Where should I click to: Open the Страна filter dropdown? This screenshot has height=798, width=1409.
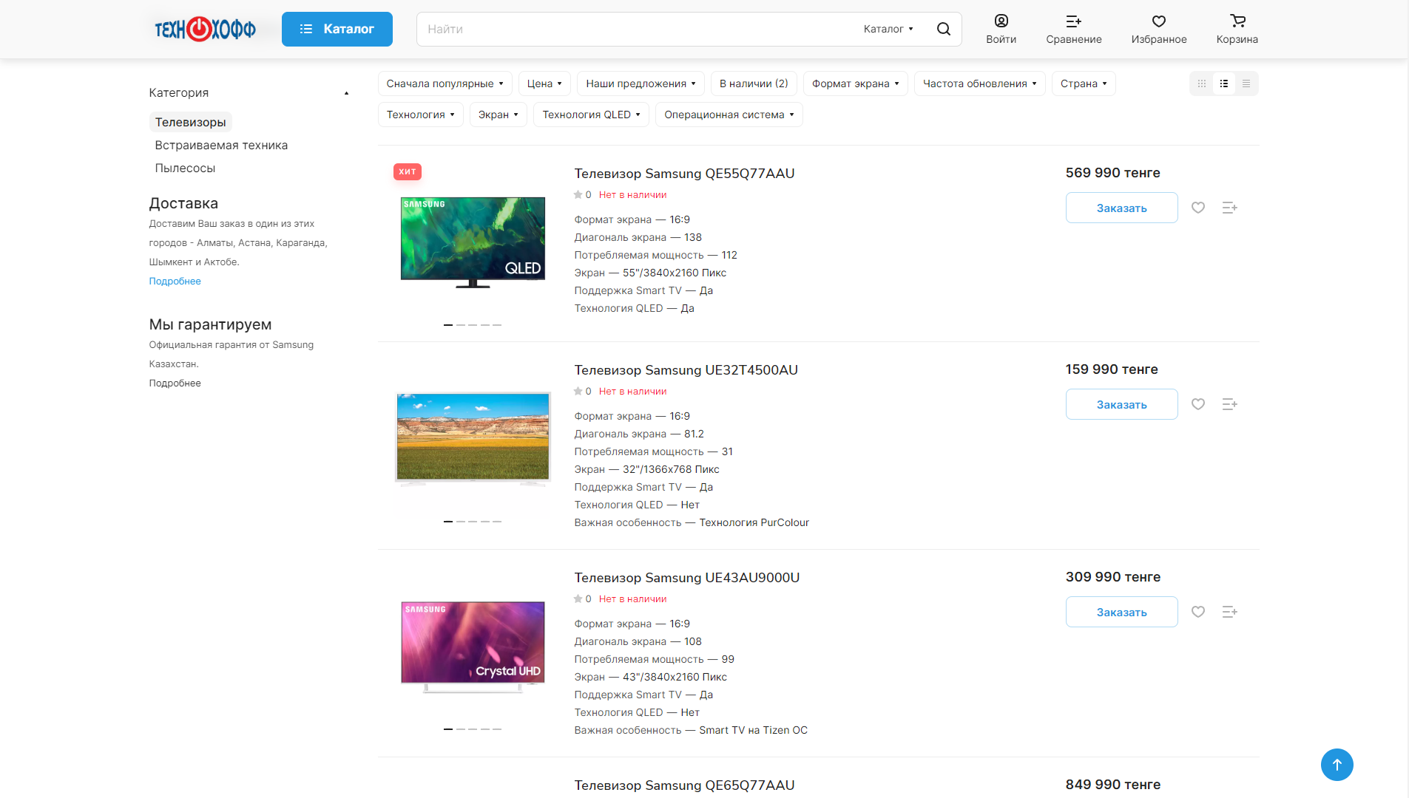(1084, 83)
